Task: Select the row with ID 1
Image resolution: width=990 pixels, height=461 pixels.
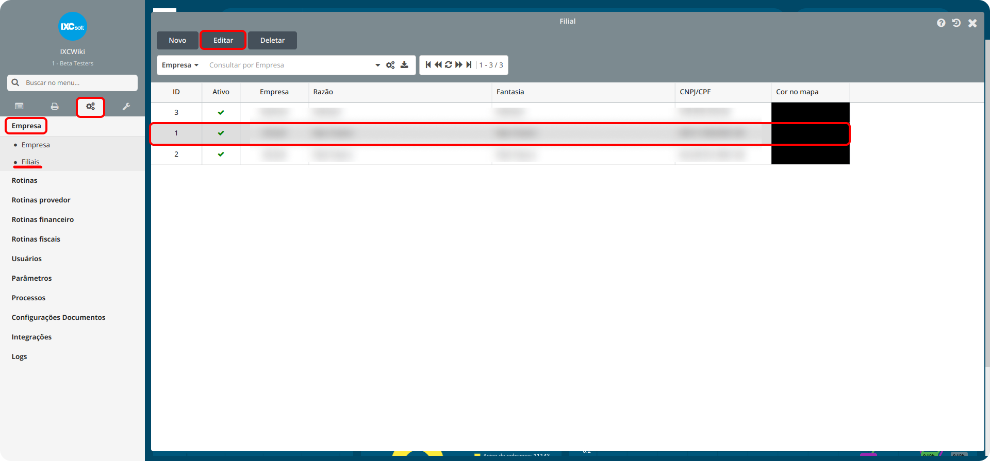Action: pos(500,133)
